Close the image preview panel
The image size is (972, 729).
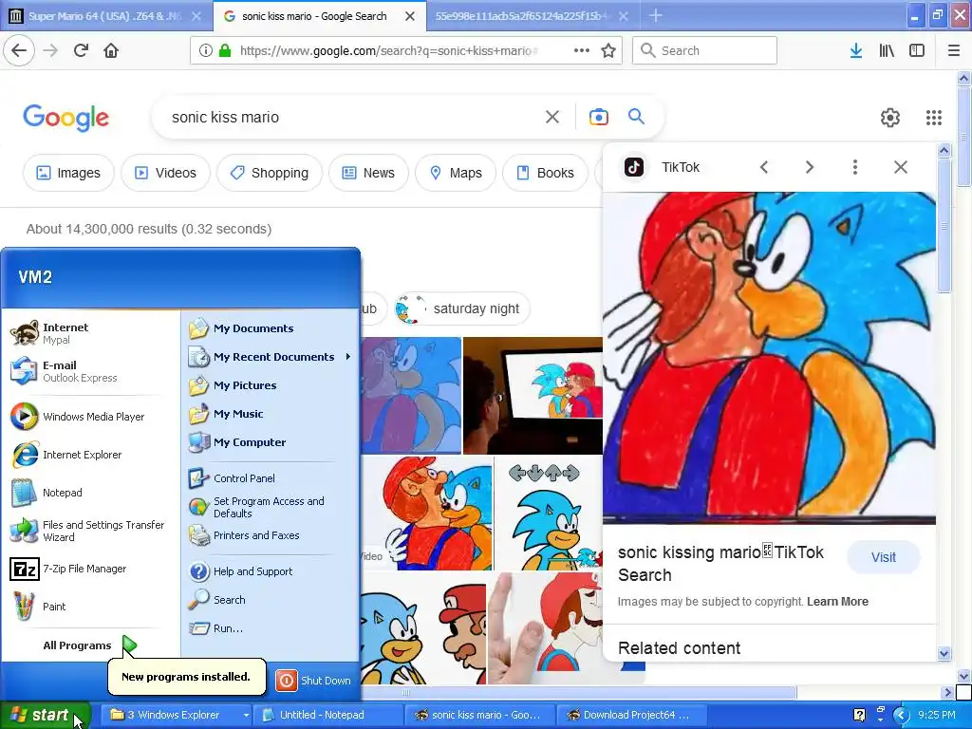tap(901, 167)
